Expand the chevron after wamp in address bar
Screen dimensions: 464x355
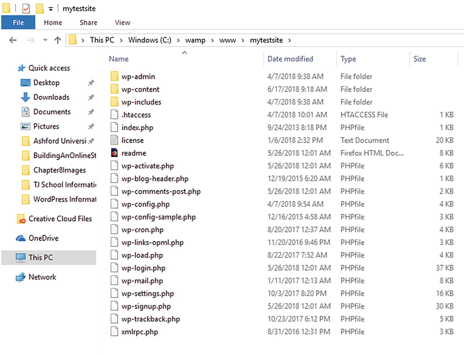point(212,40)
